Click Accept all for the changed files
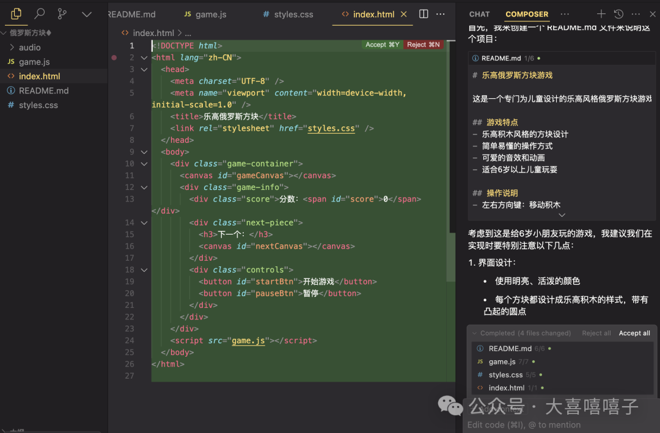660x433 pixels. point(634,333)
